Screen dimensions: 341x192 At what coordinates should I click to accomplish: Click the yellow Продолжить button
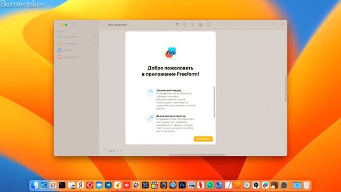[x=203, y=139]
